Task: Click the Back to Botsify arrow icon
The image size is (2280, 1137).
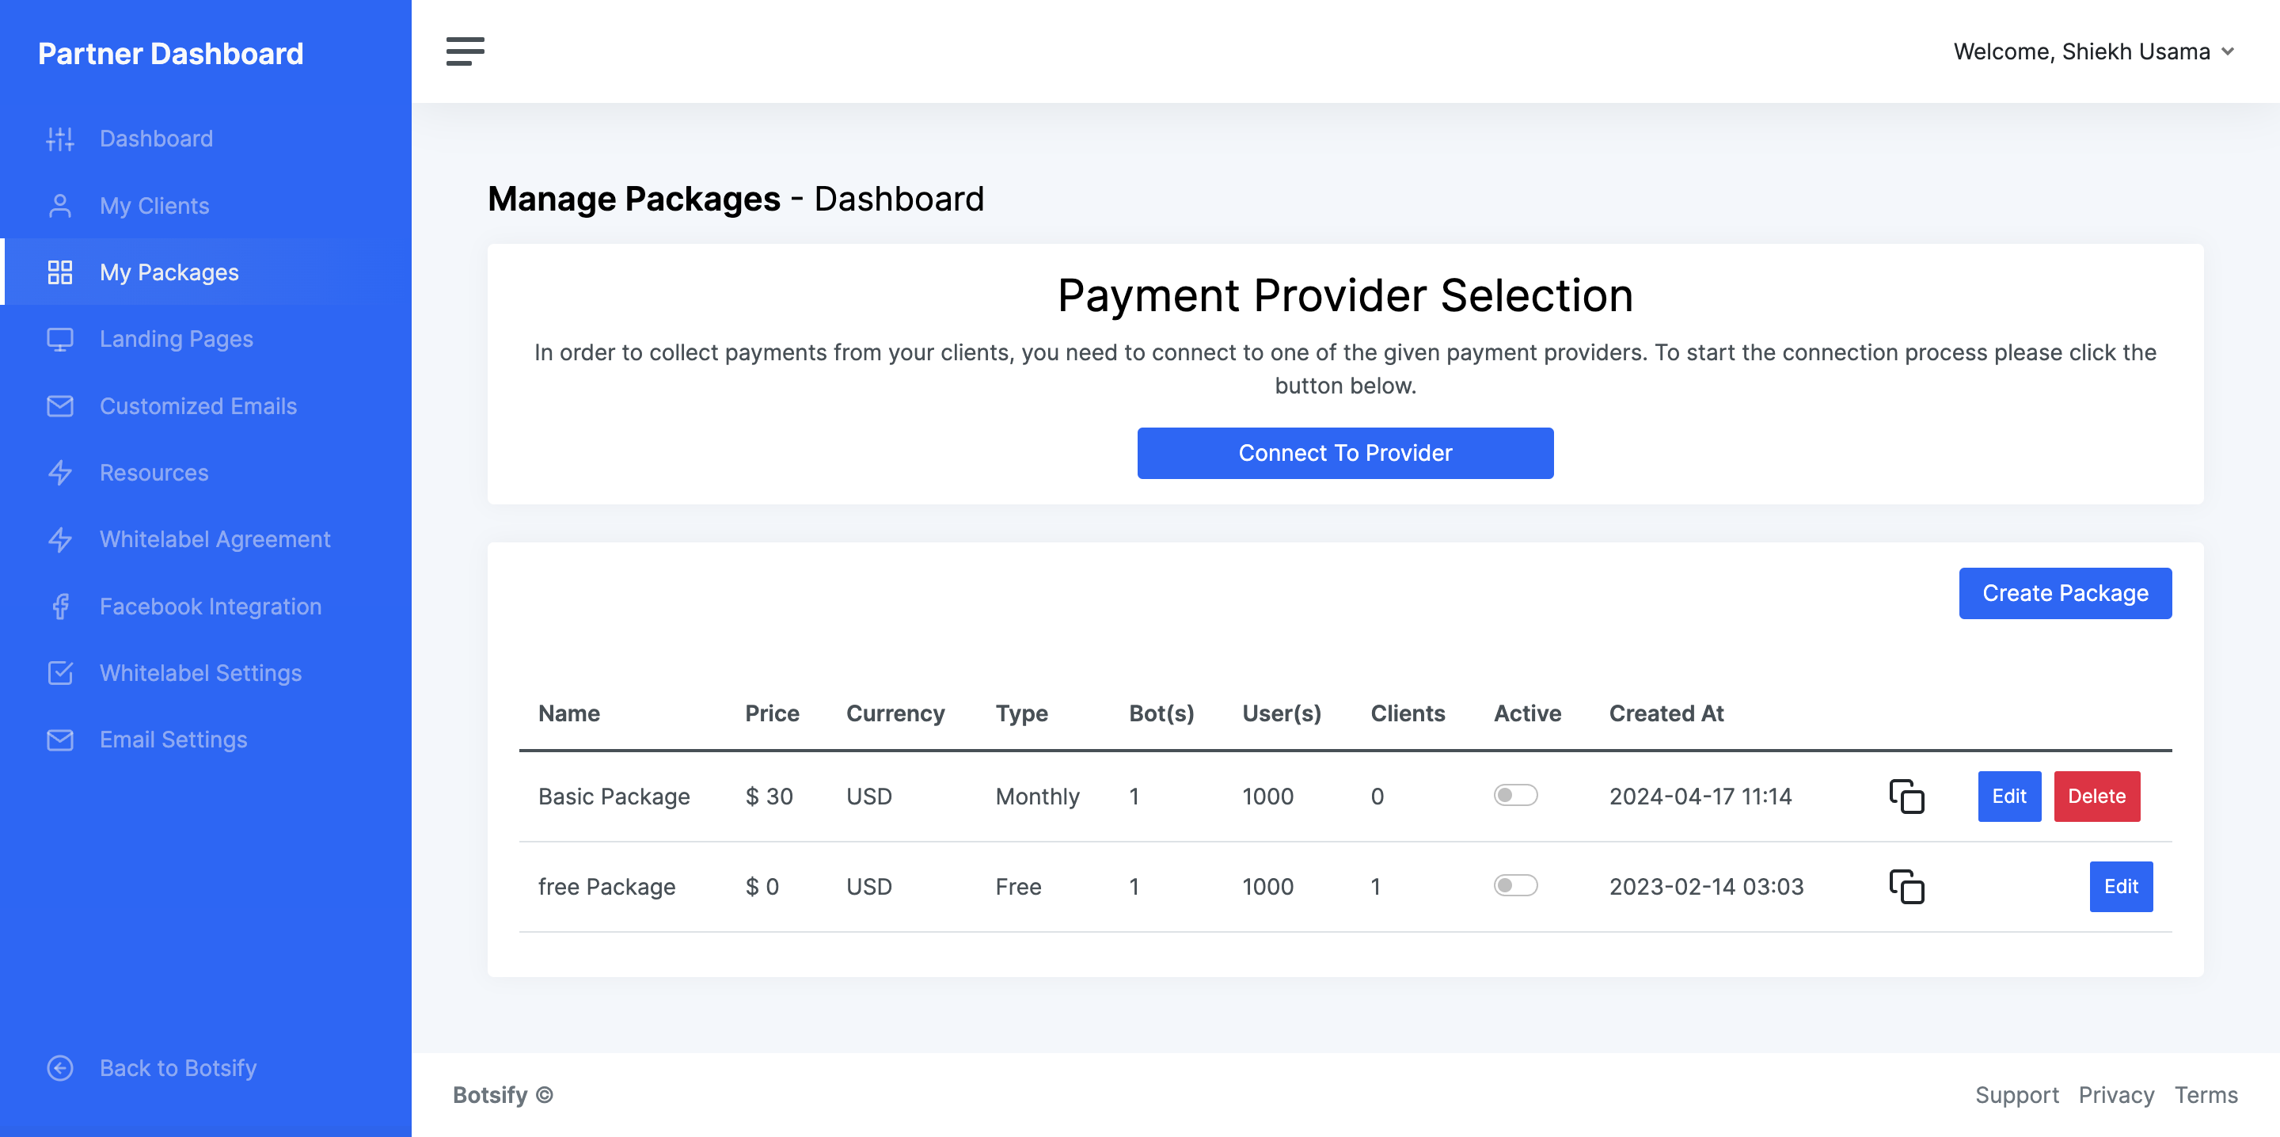Action: [x=60, y=1068]
